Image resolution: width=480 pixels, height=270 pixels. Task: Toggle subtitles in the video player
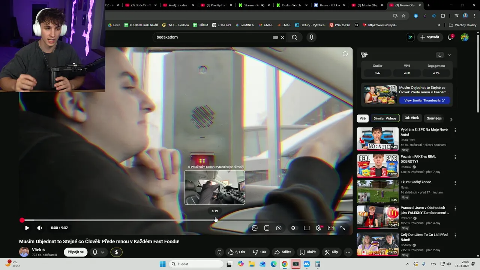pos(307,228)
